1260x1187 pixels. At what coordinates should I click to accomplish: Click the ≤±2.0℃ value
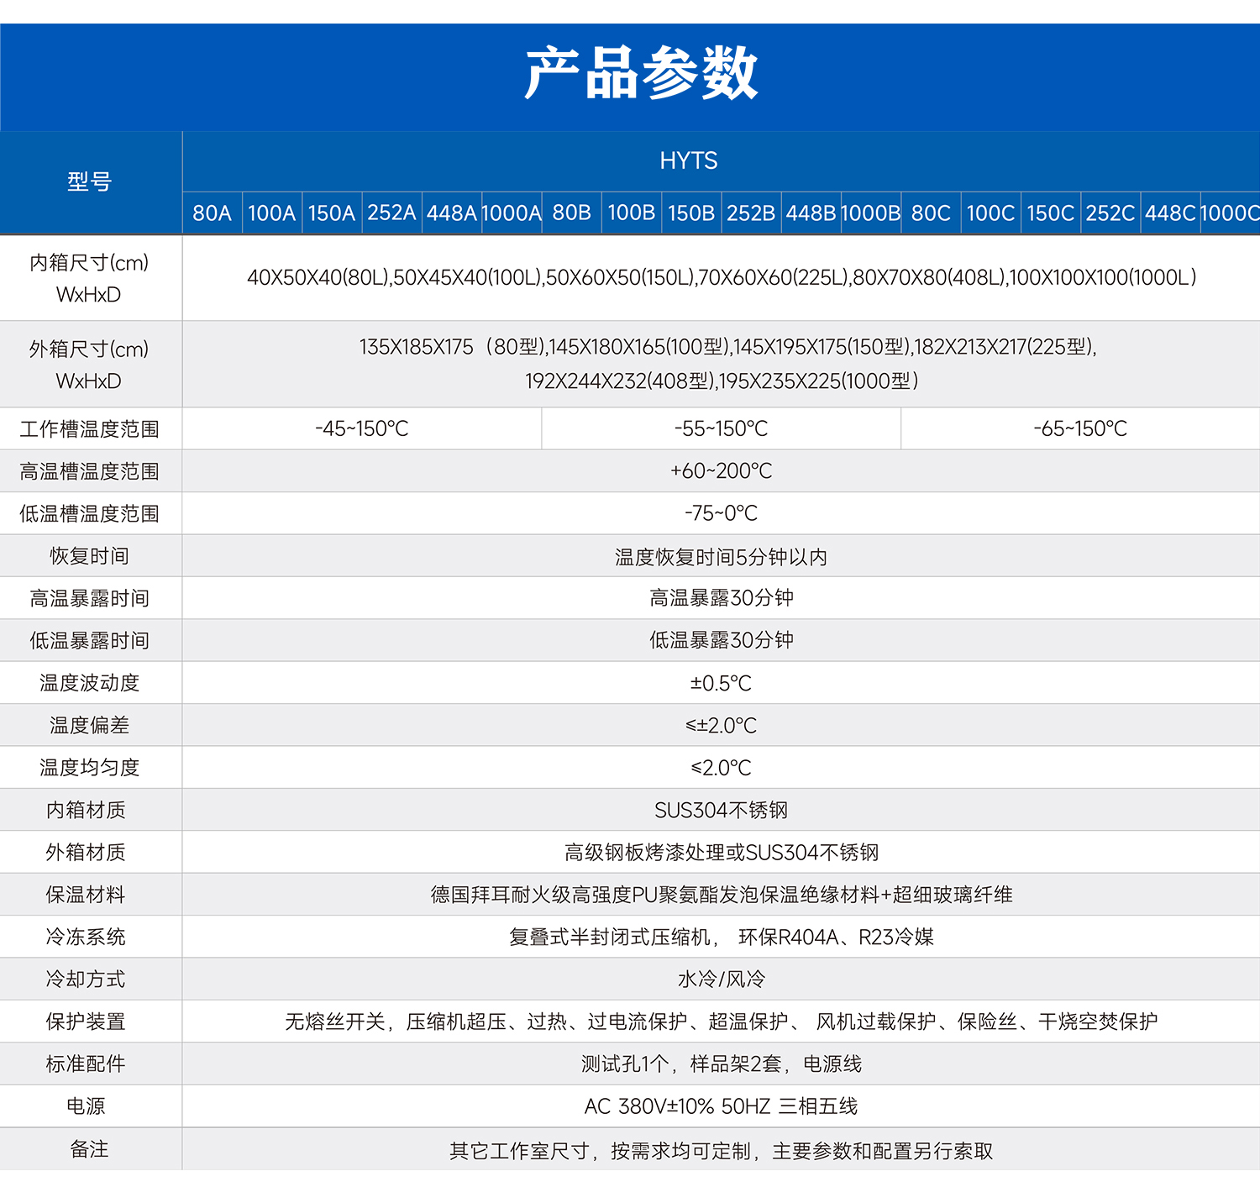(722, 725)
